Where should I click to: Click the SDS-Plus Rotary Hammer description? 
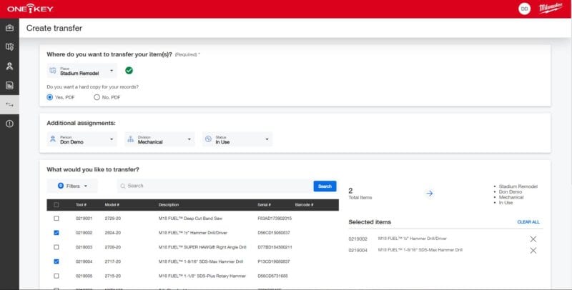tap(202, 276)
